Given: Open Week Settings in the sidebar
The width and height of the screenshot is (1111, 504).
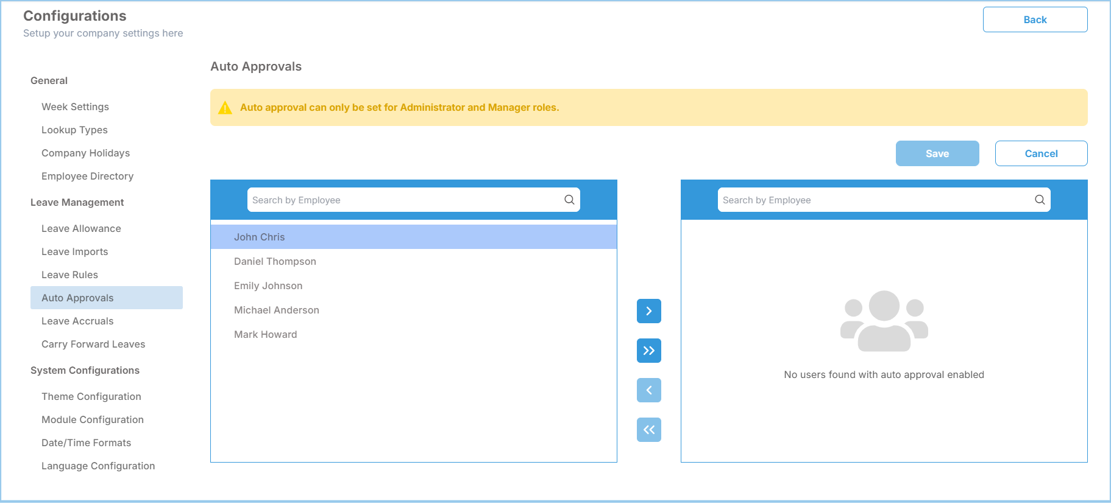Looking at the screenshot, I should click(75, 107).
